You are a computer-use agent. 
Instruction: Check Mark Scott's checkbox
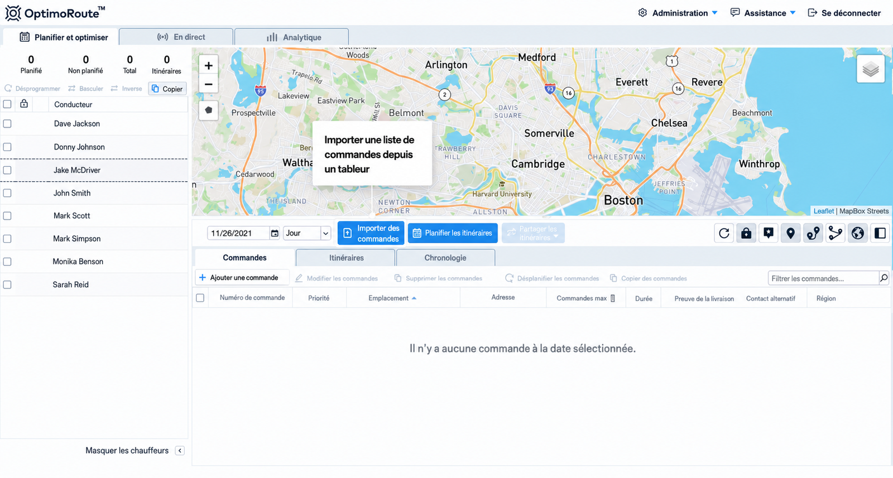pos(7,216)
